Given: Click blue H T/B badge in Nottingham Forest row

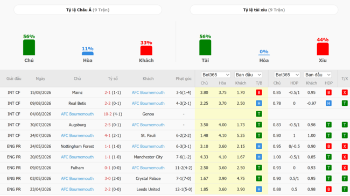Looking at the screenshot, I should coord(258,147).
